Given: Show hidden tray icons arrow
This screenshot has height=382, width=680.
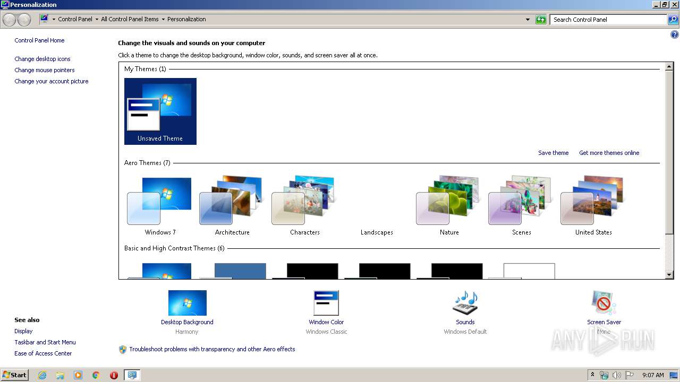Looking at the screenshot, I should coord(592,375).
